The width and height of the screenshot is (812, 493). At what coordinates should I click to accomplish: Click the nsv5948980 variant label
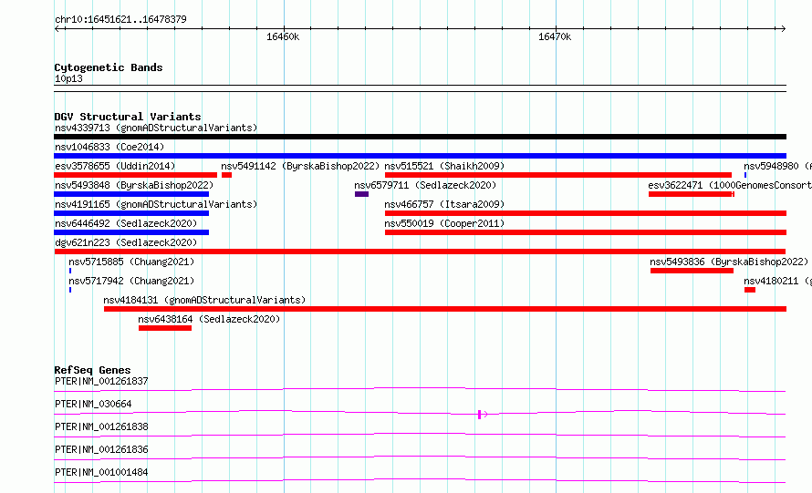[x=777, y=166]
